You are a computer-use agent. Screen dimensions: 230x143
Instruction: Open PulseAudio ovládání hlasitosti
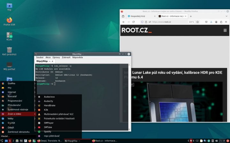(x=59, y=119)
